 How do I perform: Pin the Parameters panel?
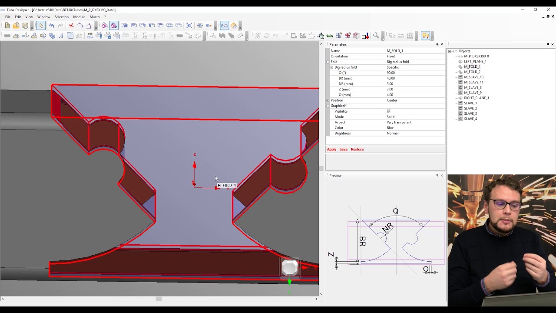click(x=437, y=44)
